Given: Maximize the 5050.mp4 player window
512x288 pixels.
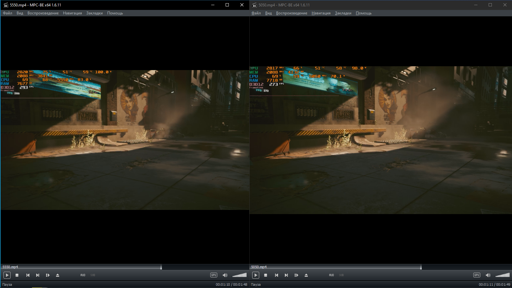Looking at the screenshot, I should point(490,5).
